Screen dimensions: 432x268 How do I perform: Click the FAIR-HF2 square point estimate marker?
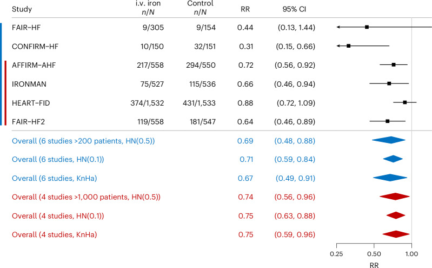pos(387,121)
